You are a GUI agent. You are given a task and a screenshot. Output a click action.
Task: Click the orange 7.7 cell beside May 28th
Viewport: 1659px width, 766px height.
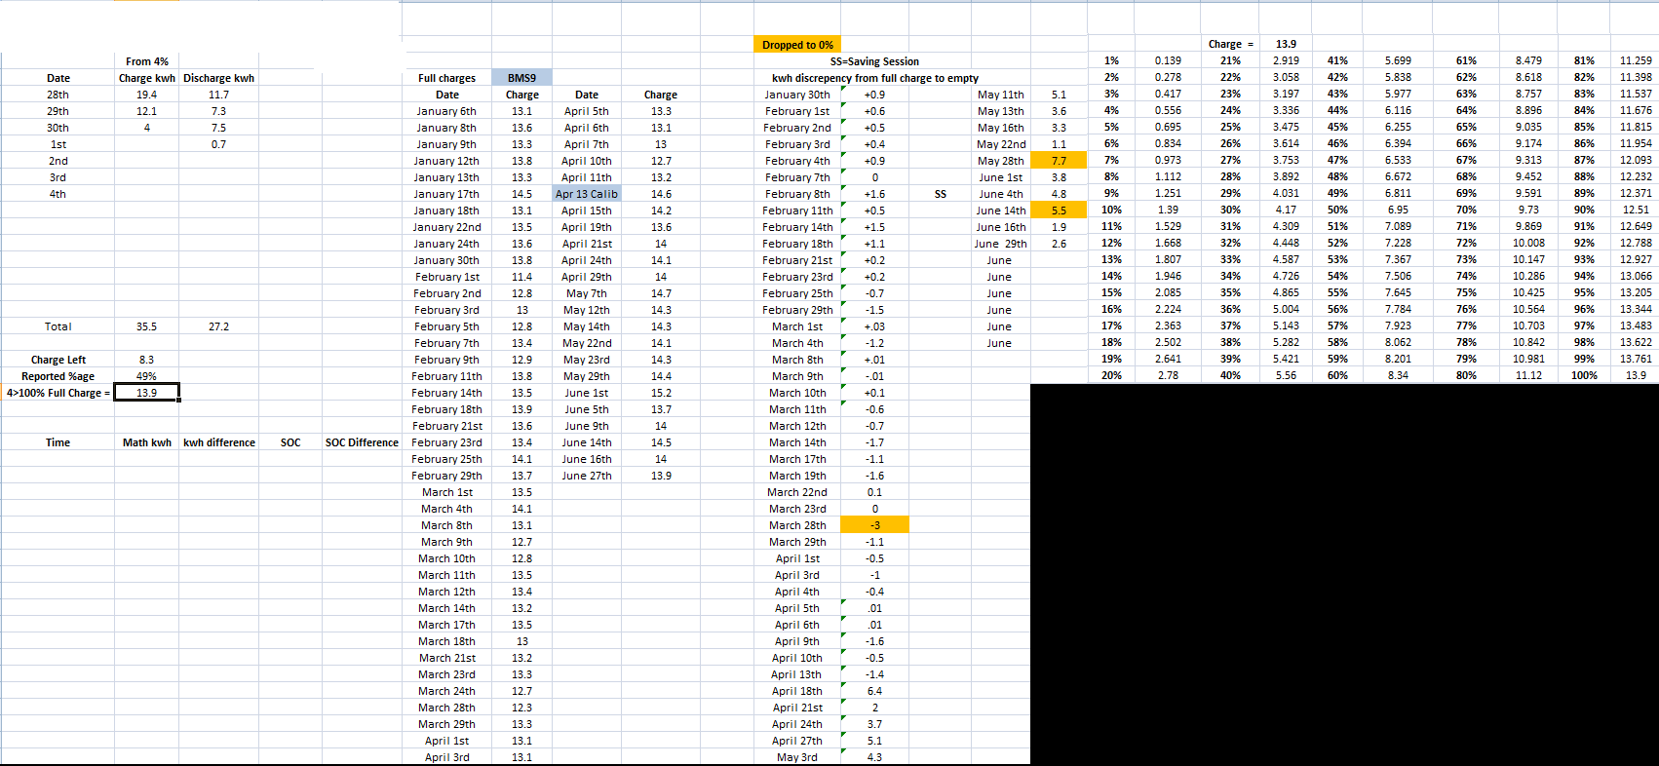[1059, 161]
